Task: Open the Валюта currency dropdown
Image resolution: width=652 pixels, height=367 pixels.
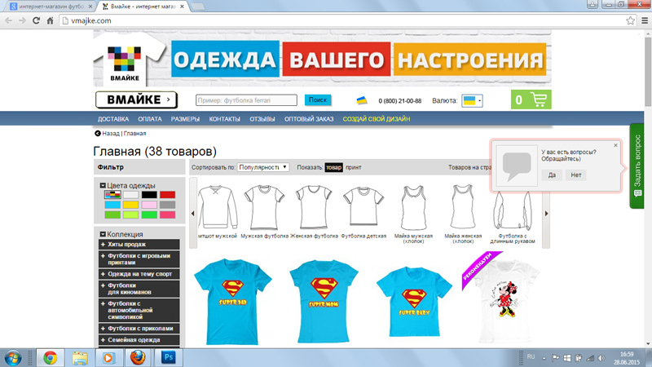Action: tap(472, 100)
